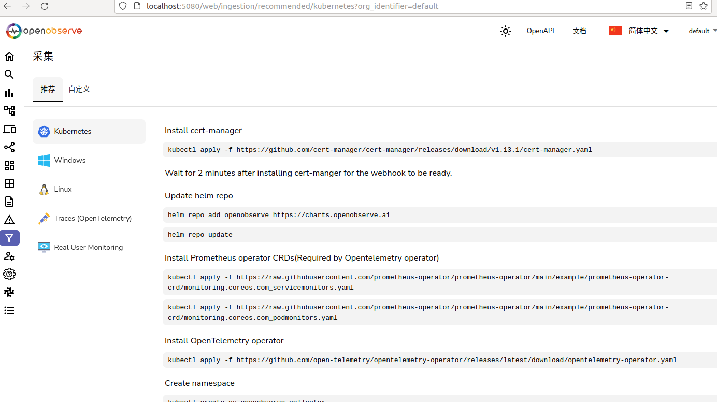Toggle light/dark mode with the sun icon

pyautogui.click(x=505, y=31)
